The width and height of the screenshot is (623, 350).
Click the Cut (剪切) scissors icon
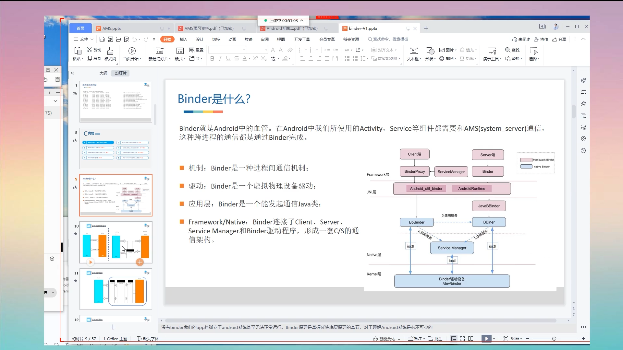tap(90, 50)
